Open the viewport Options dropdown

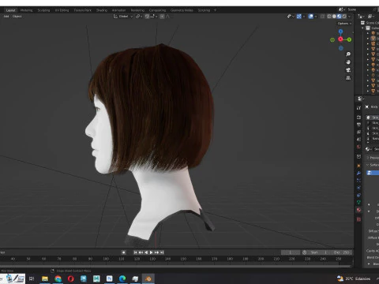point(344,24)
